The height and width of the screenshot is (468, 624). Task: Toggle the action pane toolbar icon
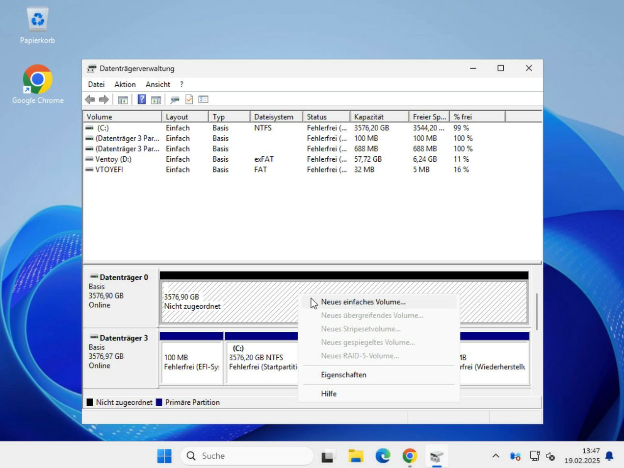(156, 99)
